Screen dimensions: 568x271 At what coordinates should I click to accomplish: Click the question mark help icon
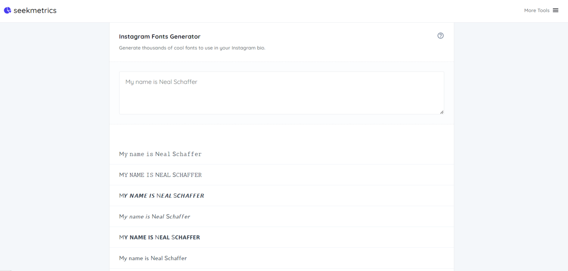coord(440,35)
